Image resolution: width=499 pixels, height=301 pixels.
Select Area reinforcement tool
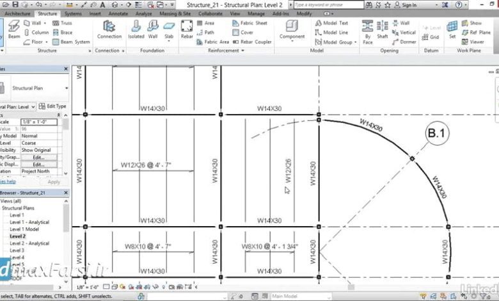205,23
